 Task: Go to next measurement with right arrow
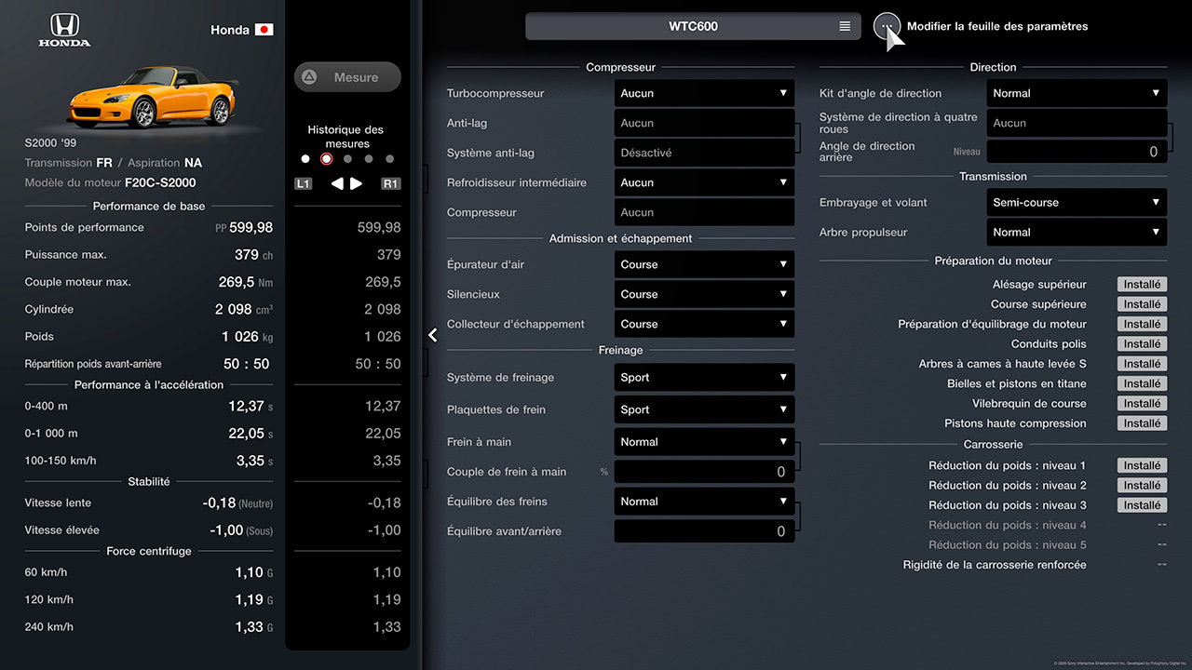pyautogui.click(x=356, y=183)
